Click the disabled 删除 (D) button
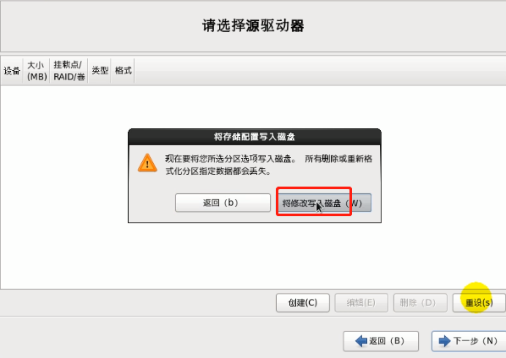 [421, 302]
